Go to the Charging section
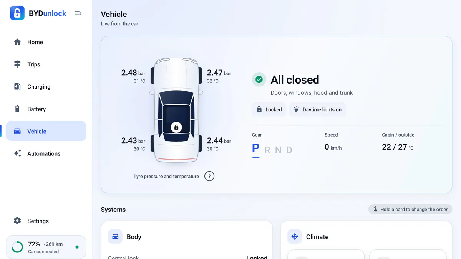 (x=46, y=86)
